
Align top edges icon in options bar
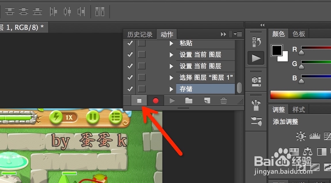(10, 11)
